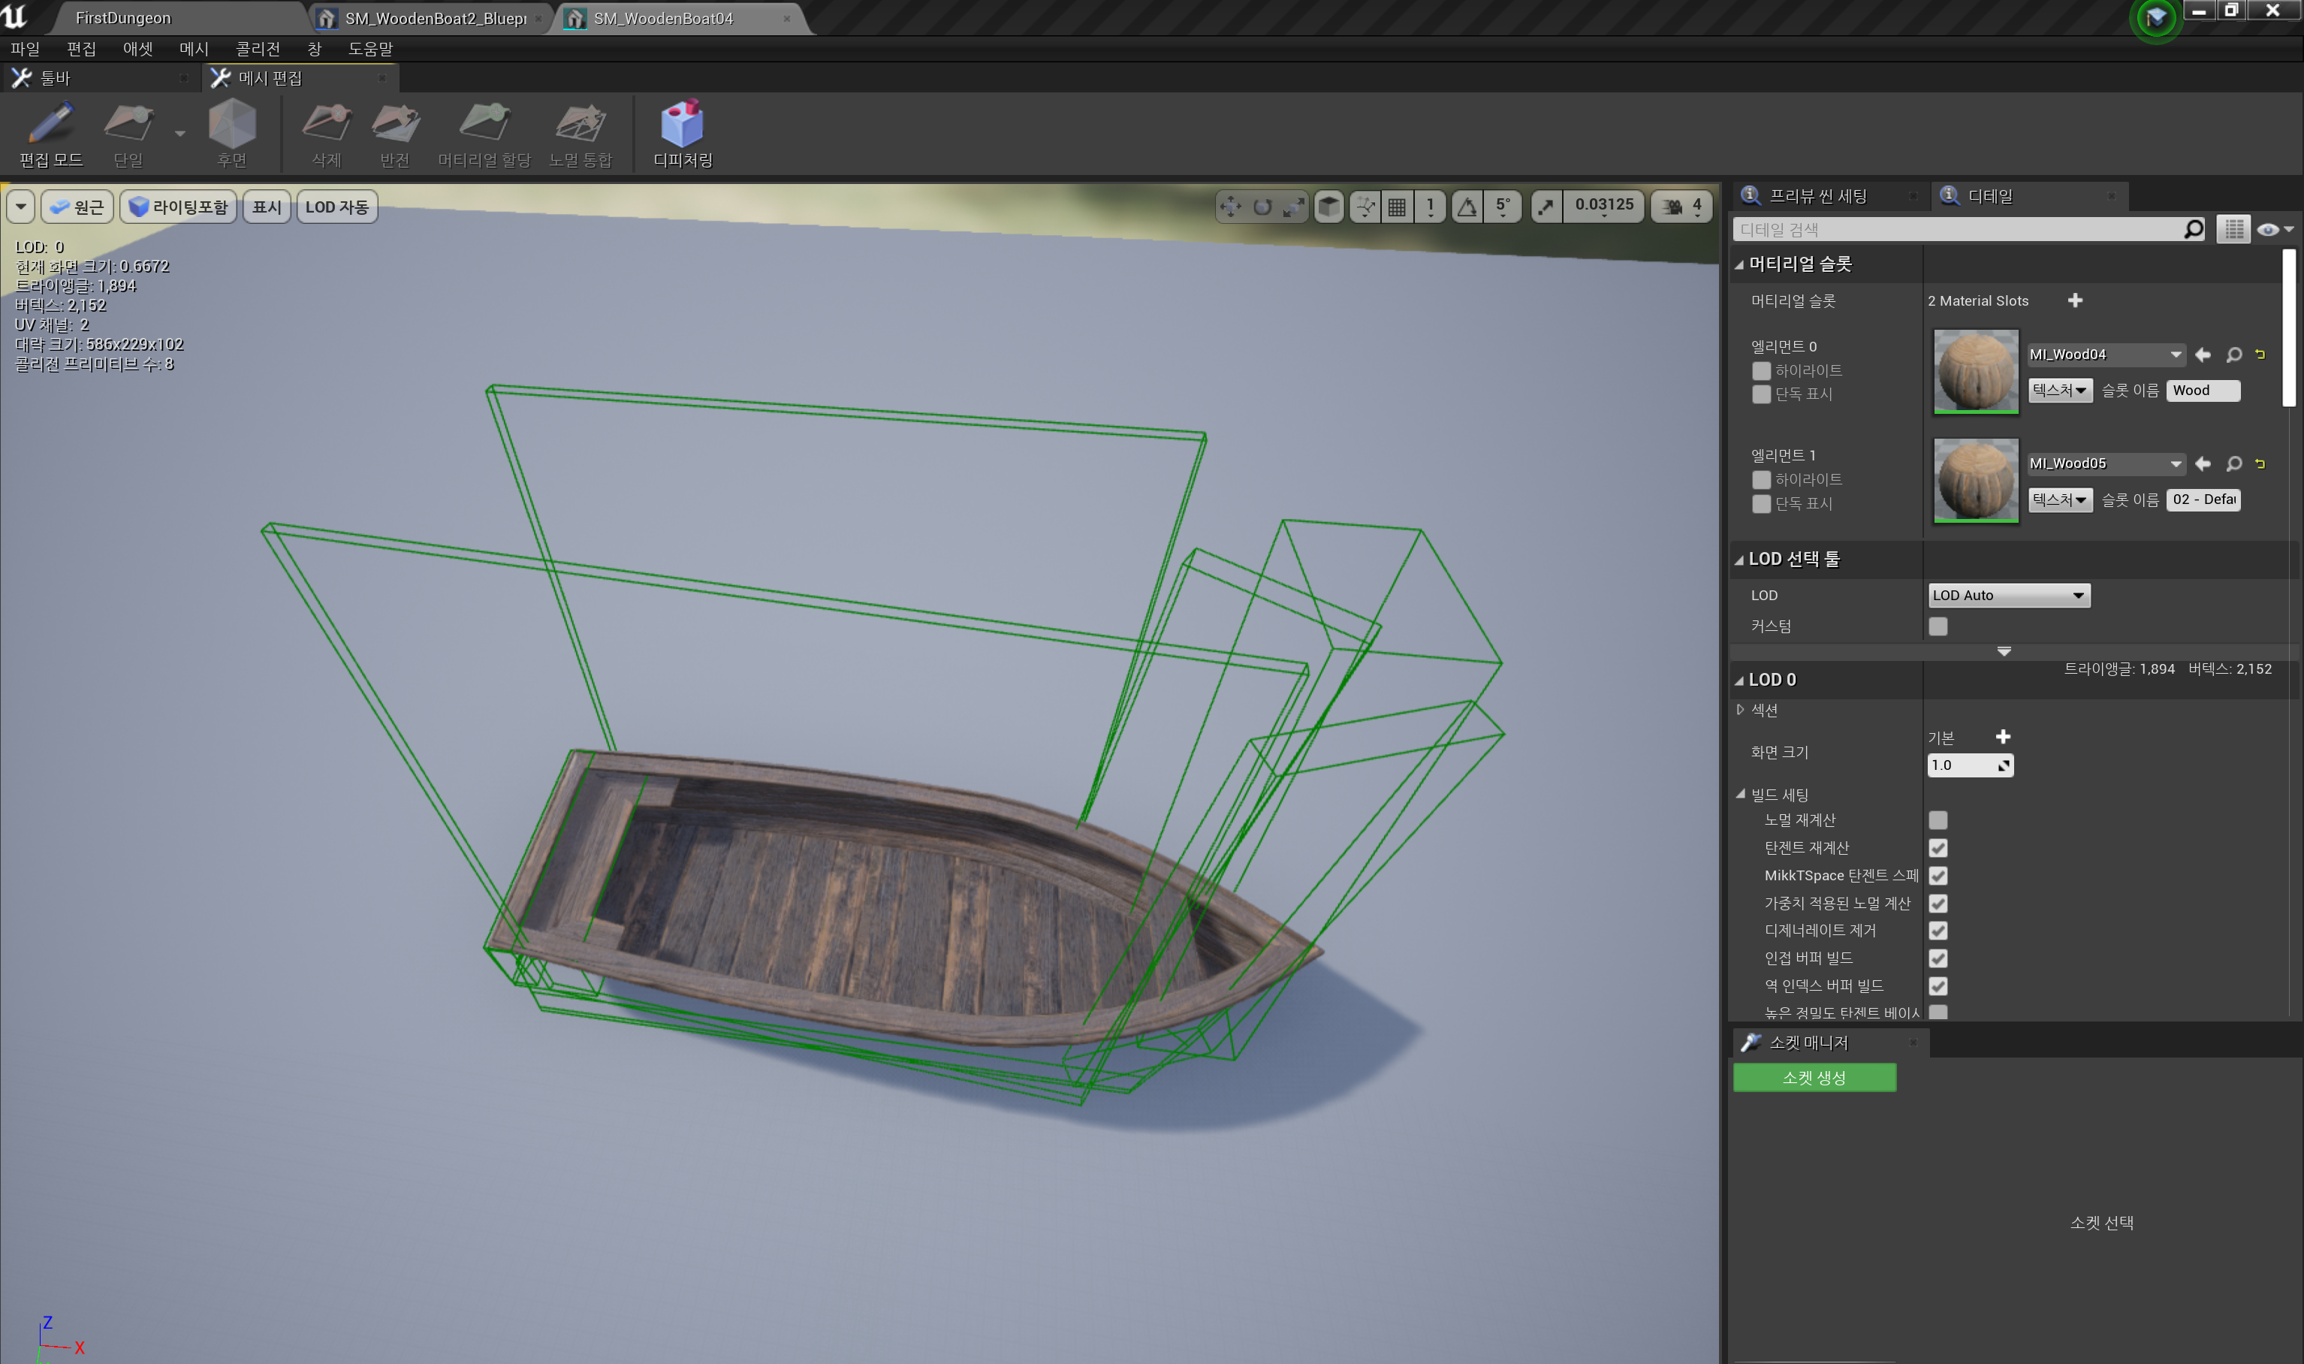The image size is (2304, 1364).
Task: Click the 삭제 delete faces icon
Action: (326, 134)
